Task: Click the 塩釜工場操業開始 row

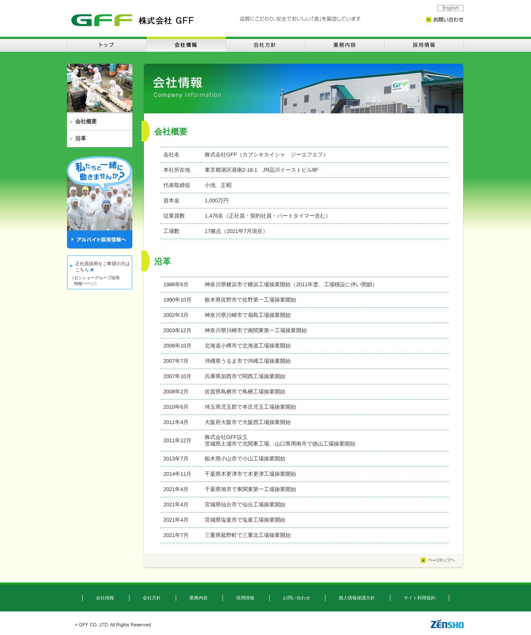Action: click(304, 520)
